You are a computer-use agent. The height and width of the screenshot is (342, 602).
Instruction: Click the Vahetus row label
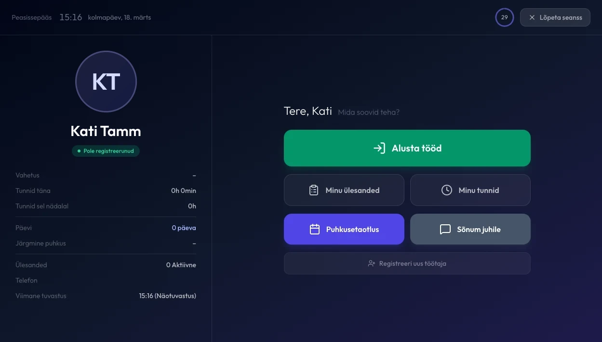27,175
